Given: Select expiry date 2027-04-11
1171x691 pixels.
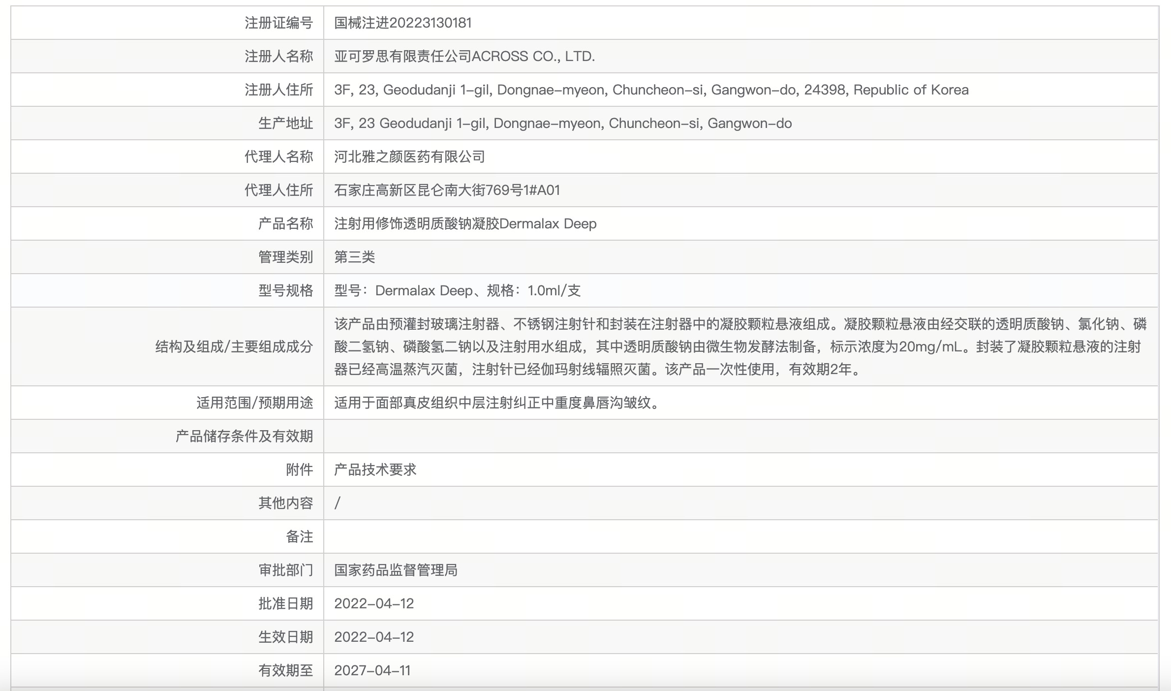Looking at the screenshot, I should pyautogui.click(x=372, y=670).
